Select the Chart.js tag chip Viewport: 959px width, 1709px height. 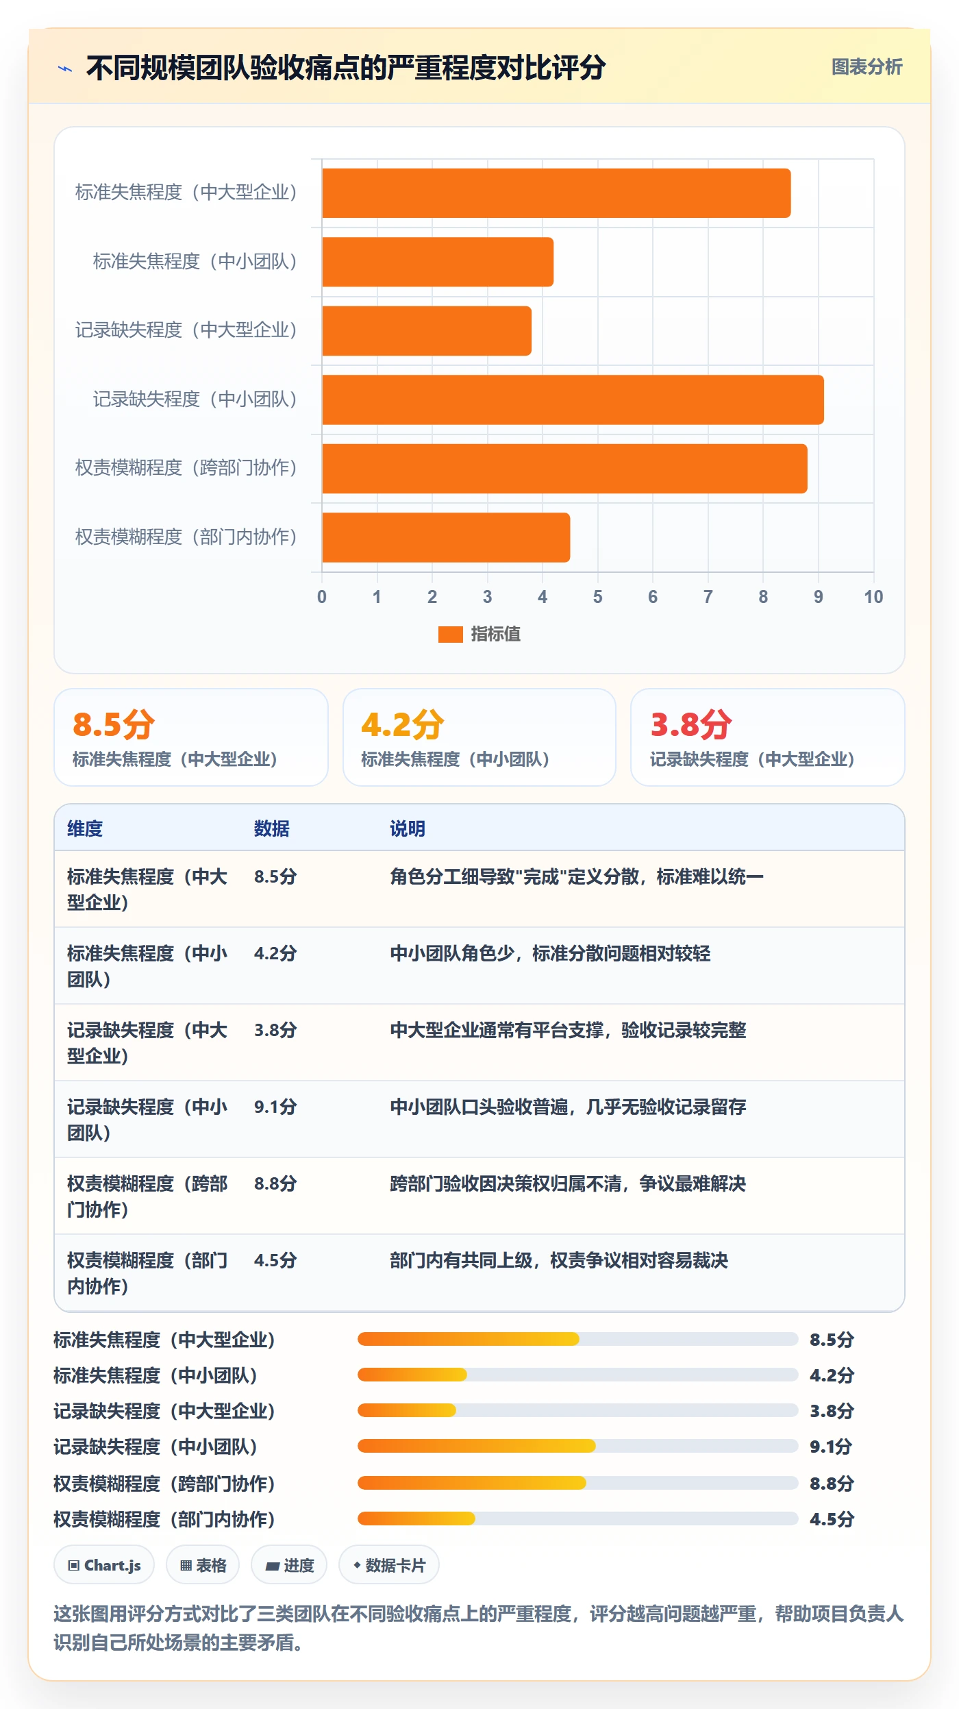(x=104, y=1565)
